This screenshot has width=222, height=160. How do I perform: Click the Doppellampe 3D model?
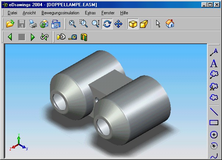click(x=110, y=98)
